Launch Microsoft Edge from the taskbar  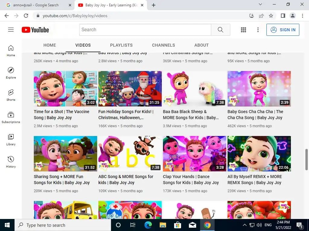[148, 225]
